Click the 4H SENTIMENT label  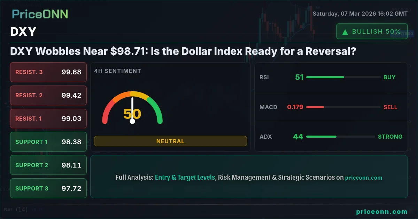(x=118, y=71)
